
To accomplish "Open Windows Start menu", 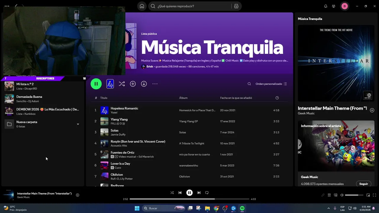I will coord(137,208).
